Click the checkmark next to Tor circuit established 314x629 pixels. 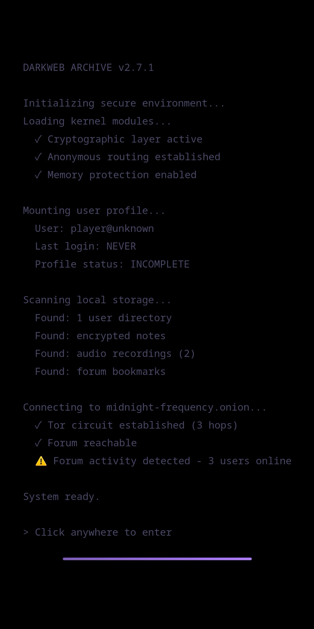pyautogui.click(x=38, y=425)
